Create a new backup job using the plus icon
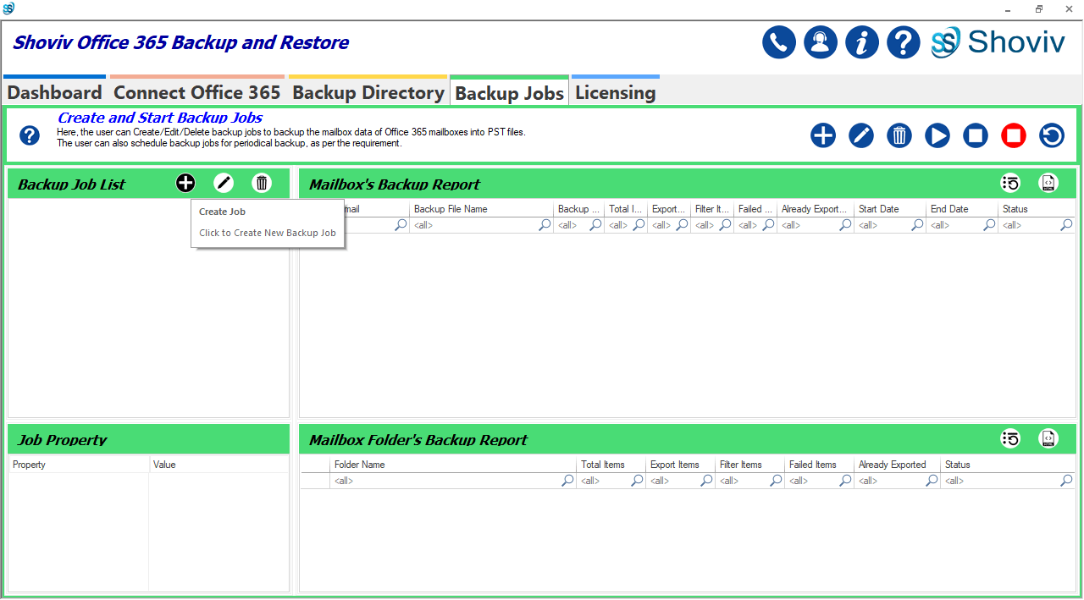This screenshot has height=600, width=1084. [x=822, y=135]
